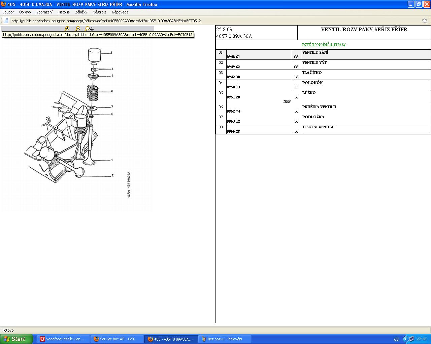Click the zoom-and-pan magnifier icon
This screenshot has height=344, width=431.
coord(89,29)
